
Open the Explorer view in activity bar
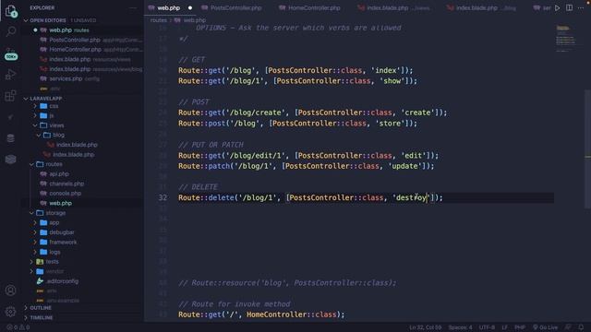pyautogui.click(x=10, y=11)
